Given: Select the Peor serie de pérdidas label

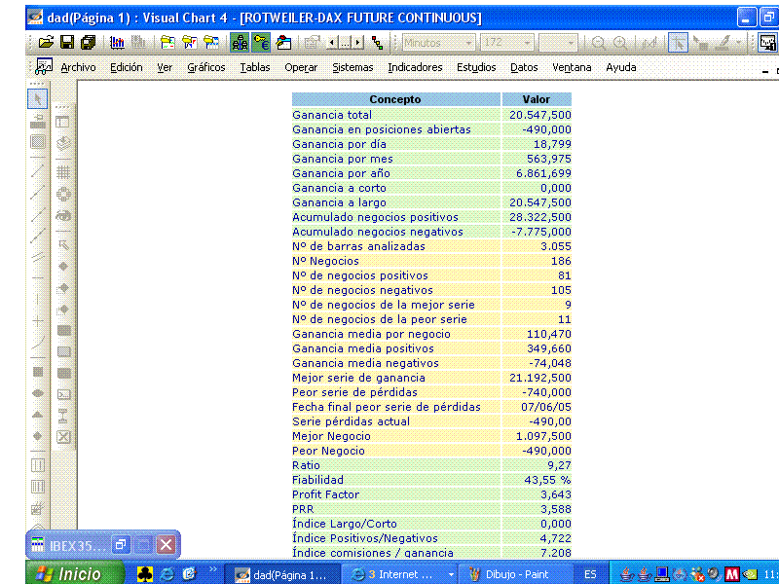Looking at the screenshot, I should pyautogui.click(x=354, y=392).
